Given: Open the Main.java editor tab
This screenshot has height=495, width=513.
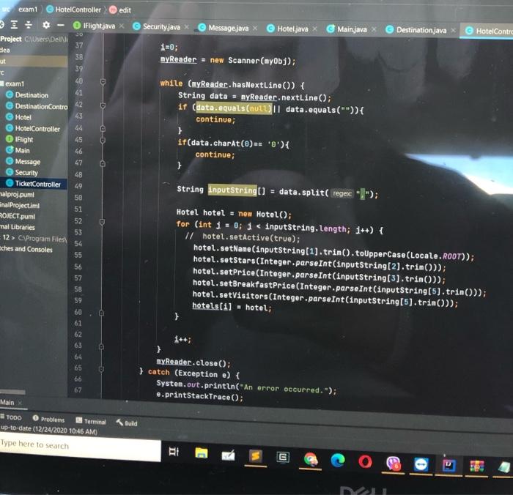Looking at the screenshot, I should point(347,29).
